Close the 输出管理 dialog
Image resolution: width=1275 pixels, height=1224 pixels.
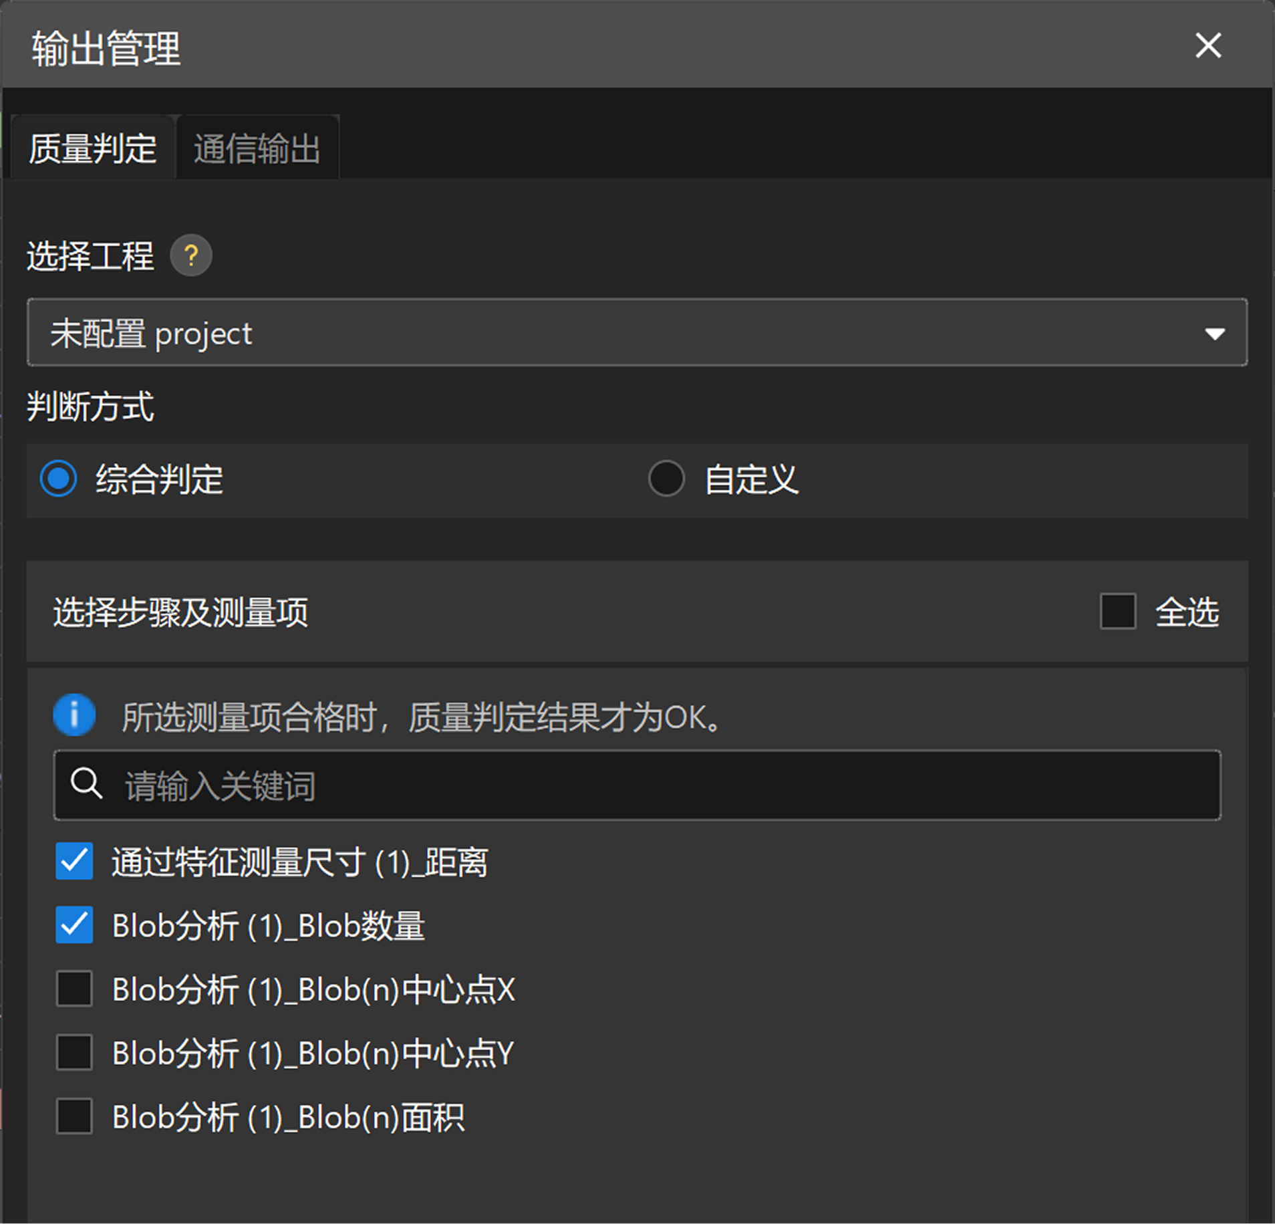(x=1208, y=46)
